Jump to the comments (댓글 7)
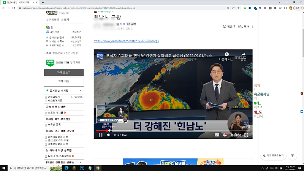304x171 pixels. [229, 26]
